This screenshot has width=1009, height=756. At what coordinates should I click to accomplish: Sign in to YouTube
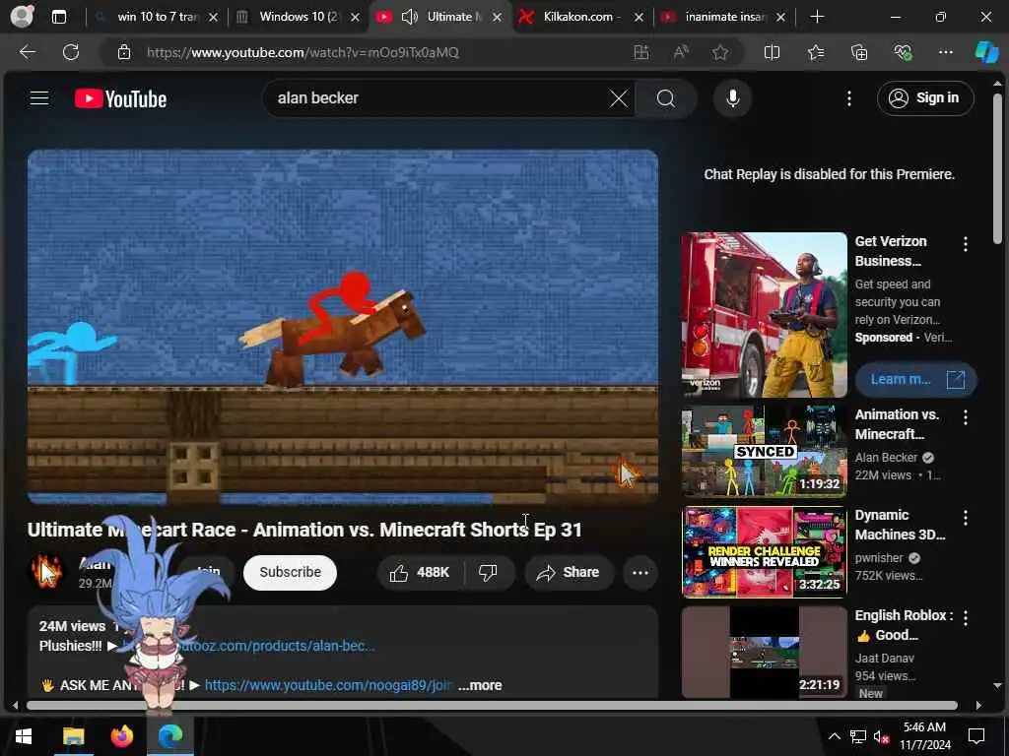pyautogui.click(x=924, y=98)
